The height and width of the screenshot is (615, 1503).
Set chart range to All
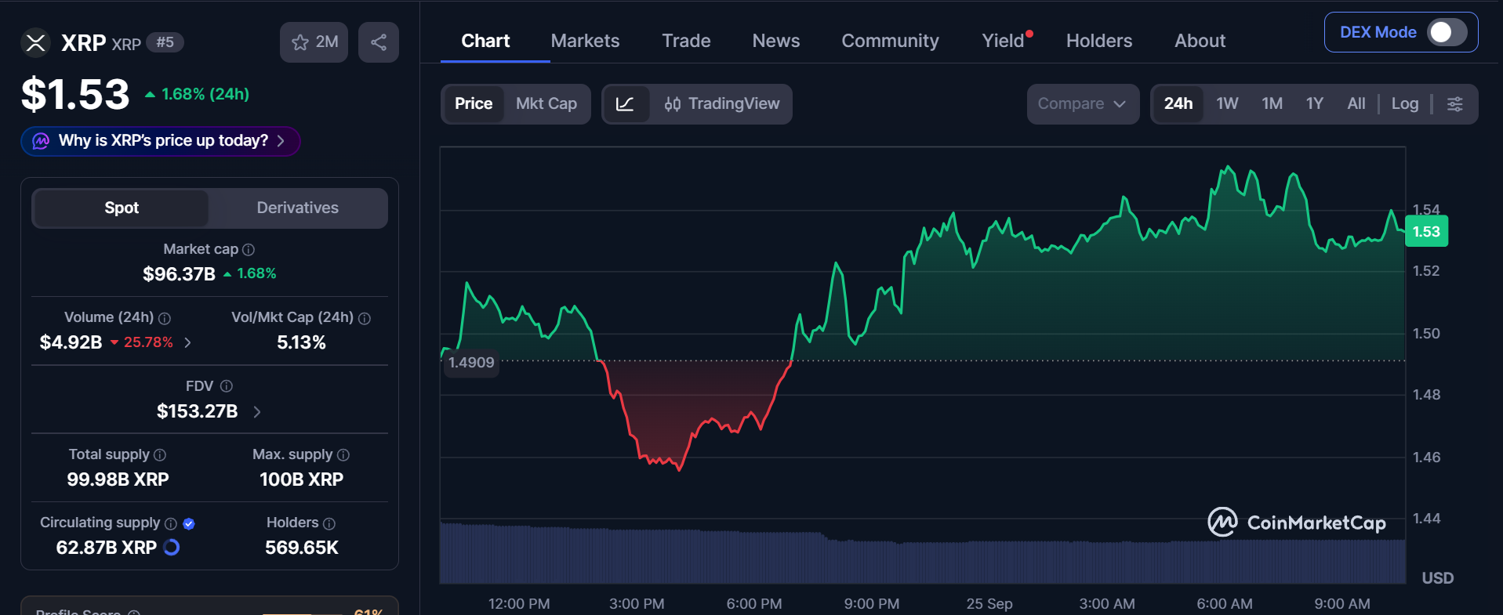click(x=1356, y=104)
